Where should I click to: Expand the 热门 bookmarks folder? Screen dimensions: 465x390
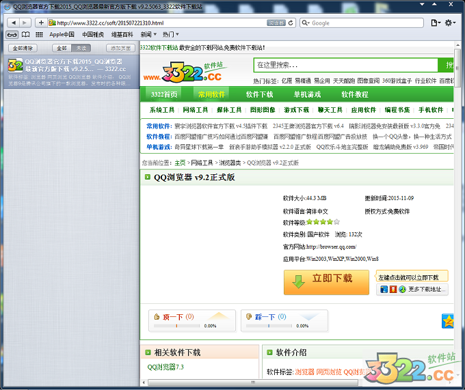170,35
